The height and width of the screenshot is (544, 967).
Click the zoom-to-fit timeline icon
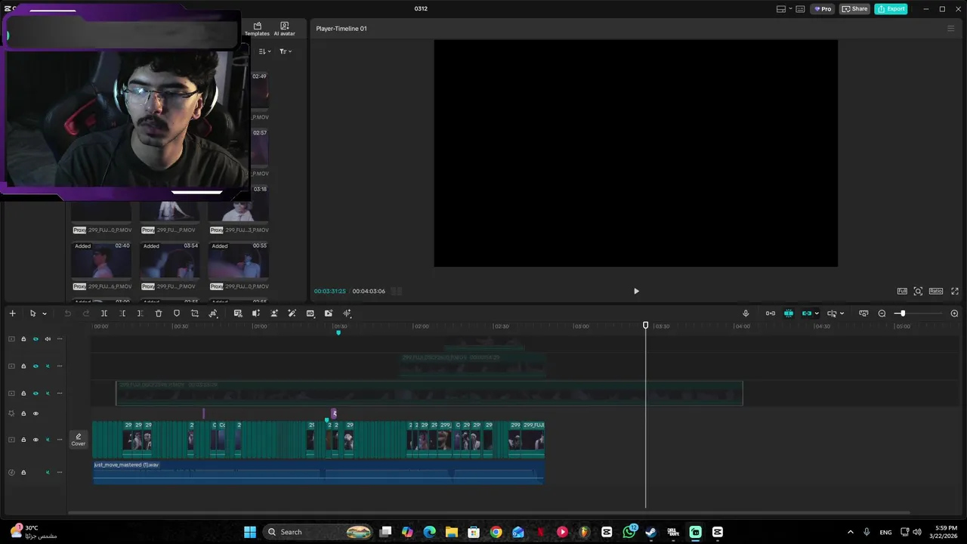tap(864, 314)
